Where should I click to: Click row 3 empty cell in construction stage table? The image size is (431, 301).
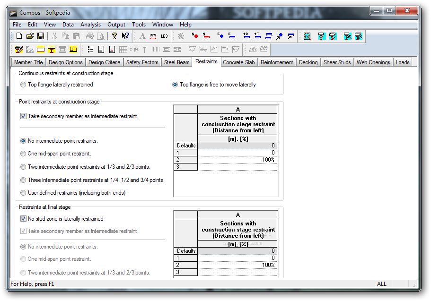pyautogui.click(x=237, y=167)
